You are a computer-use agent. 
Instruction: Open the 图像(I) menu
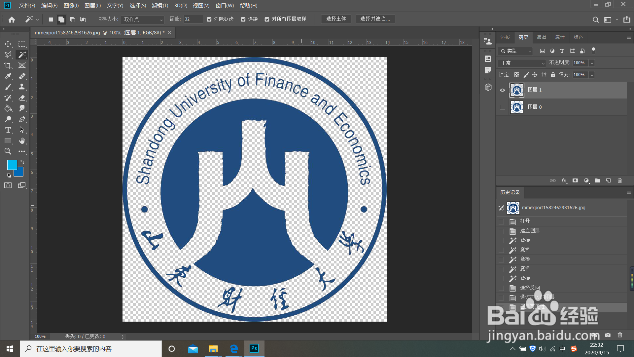click(71, 6)
